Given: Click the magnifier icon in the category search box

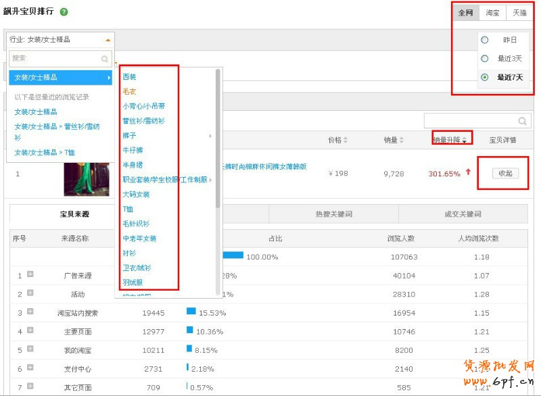Looking at the screenshot, I should click(x=104, y=59).
